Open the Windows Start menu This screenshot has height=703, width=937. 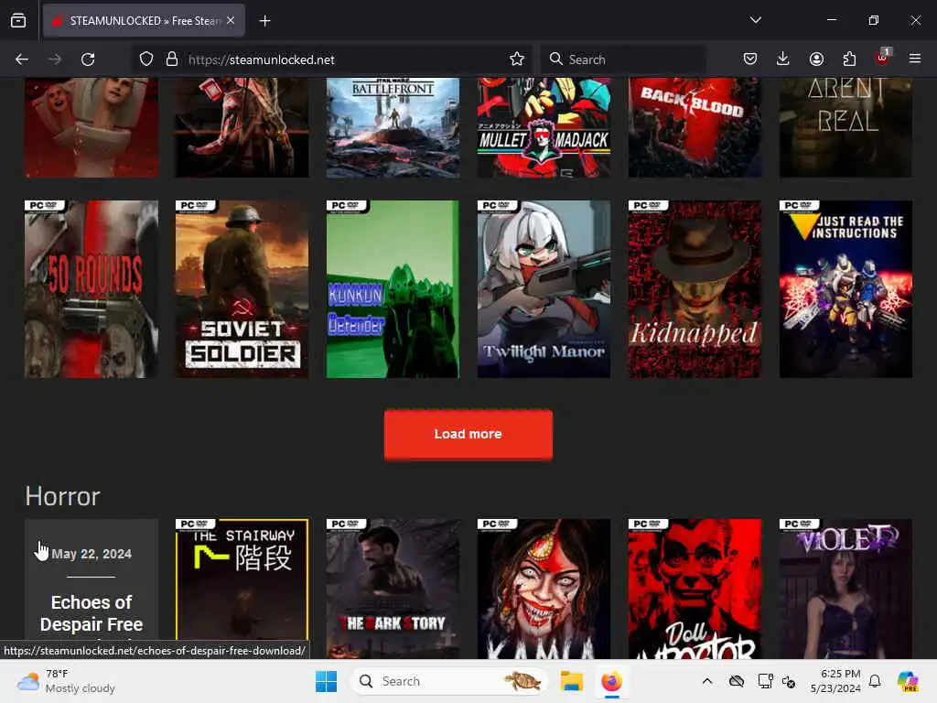327,681
